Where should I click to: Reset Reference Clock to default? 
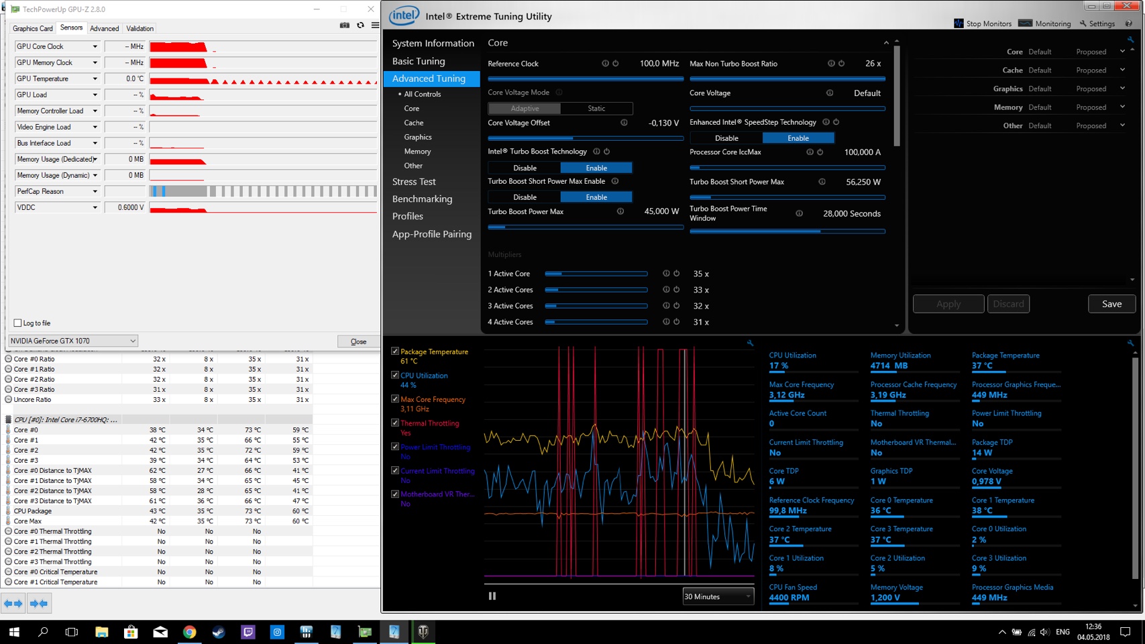click(x=616, y=64)
